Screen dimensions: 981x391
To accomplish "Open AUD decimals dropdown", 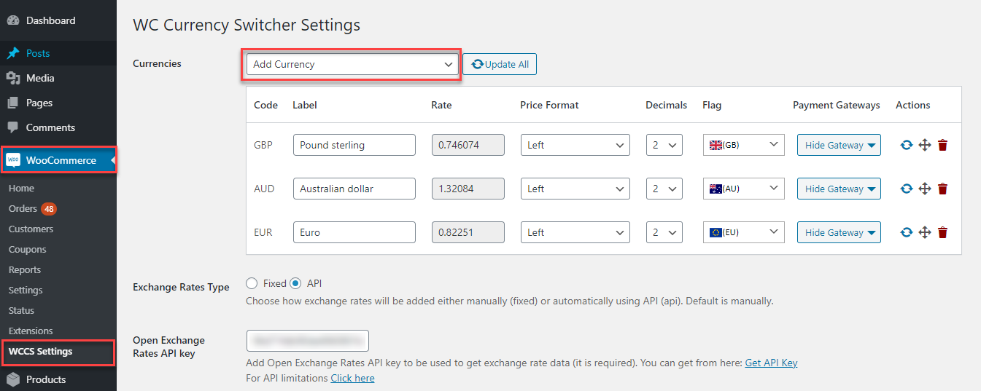I will (664, 189).
